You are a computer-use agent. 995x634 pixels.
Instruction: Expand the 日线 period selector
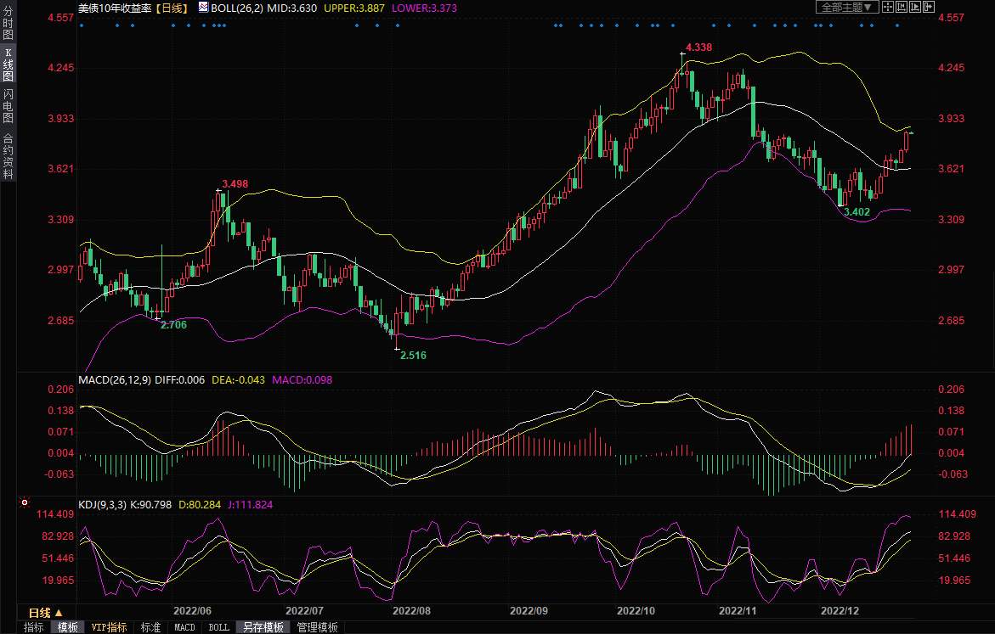click(46, 613)
